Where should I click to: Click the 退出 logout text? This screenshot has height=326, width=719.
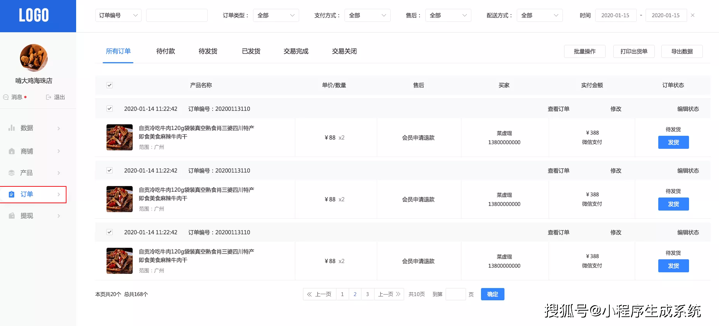pyautogui.click(x=59, y=97)
